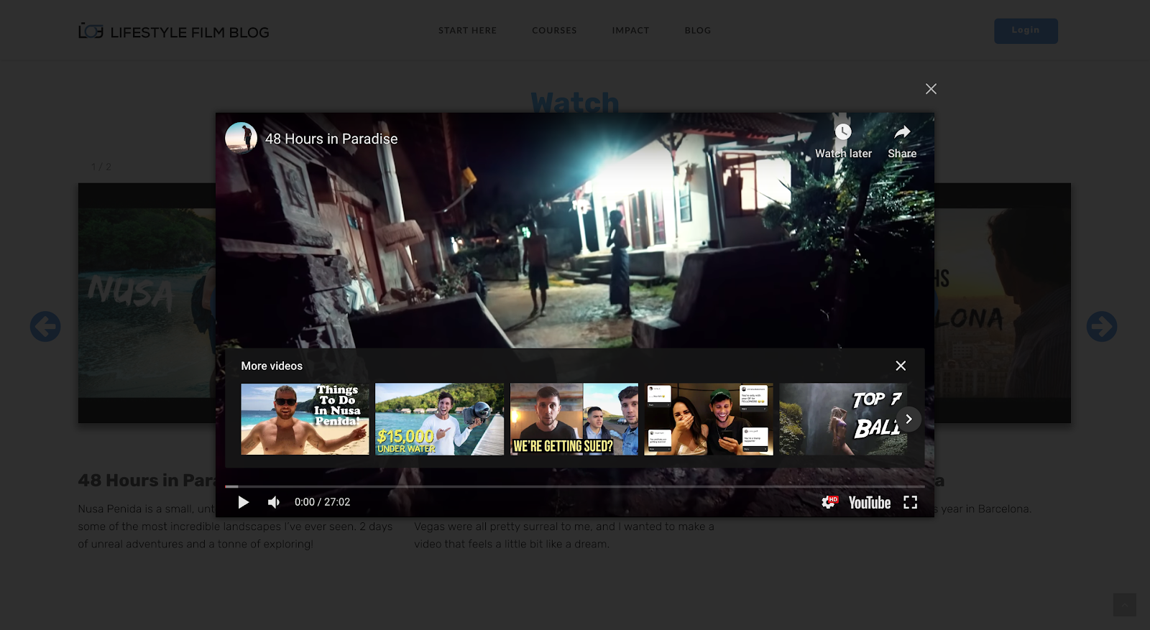The height and width of the screenshot is (630, 1150).
Task: Open the START HERE menu item
Action: pos(468,30)
